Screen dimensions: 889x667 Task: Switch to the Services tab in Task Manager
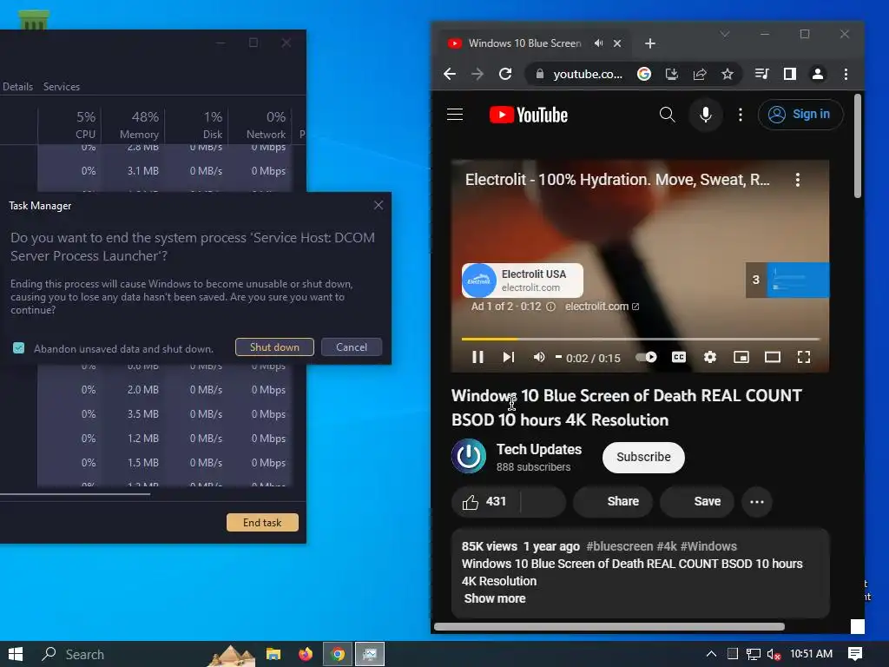(x=62, y=87)
